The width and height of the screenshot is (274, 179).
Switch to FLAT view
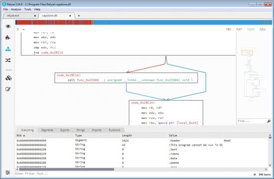coord(239,29)
